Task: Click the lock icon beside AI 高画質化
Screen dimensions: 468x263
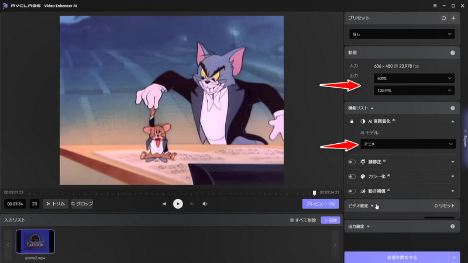Action: [x=352, y=122]
